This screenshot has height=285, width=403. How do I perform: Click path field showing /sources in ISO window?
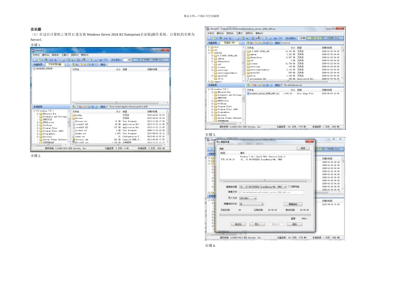(312, 43)
